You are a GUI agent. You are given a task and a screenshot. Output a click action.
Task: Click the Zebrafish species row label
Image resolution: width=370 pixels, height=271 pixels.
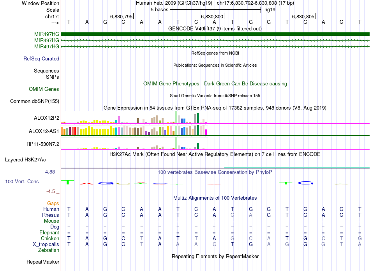tap(49, 250)
